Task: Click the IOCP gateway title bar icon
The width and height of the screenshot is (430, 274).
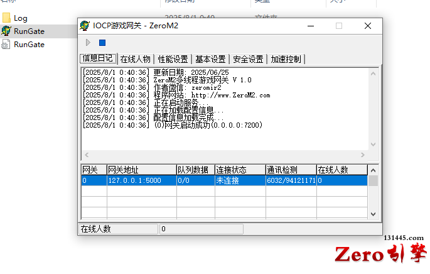Action: tap(85, 26)
